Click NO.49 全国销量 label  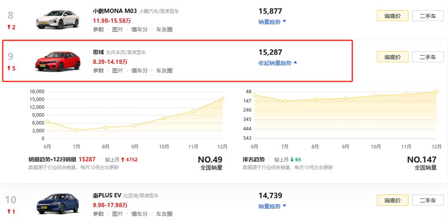pos(210,163)
